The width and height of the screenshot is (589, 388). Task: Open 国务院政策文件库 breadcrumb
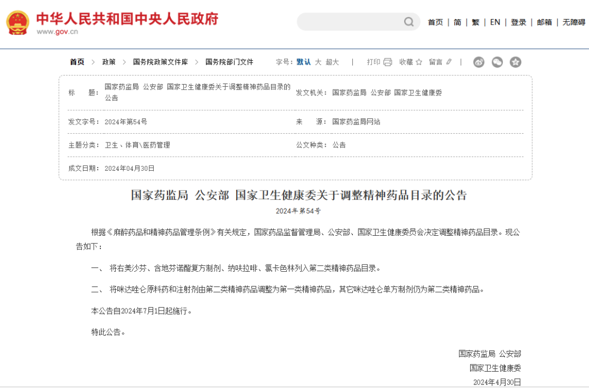tap(160, 62)
